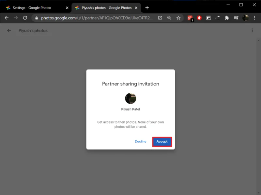
Task: Go back from Piyush's photos page
Action: pyautogui.click(x=9, y=31)
